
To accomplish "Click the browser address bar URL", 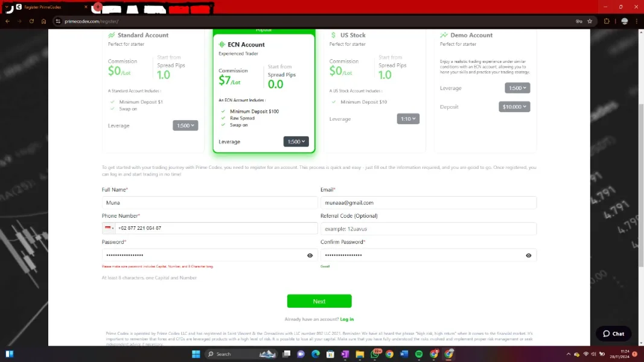I will (92, 21).
